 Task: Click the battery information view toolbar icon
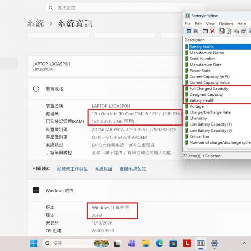pos(189,31)
